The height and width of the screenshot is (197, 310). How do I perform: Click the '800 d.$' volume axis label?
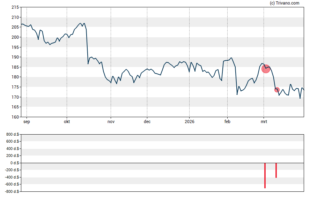[12, 134]
